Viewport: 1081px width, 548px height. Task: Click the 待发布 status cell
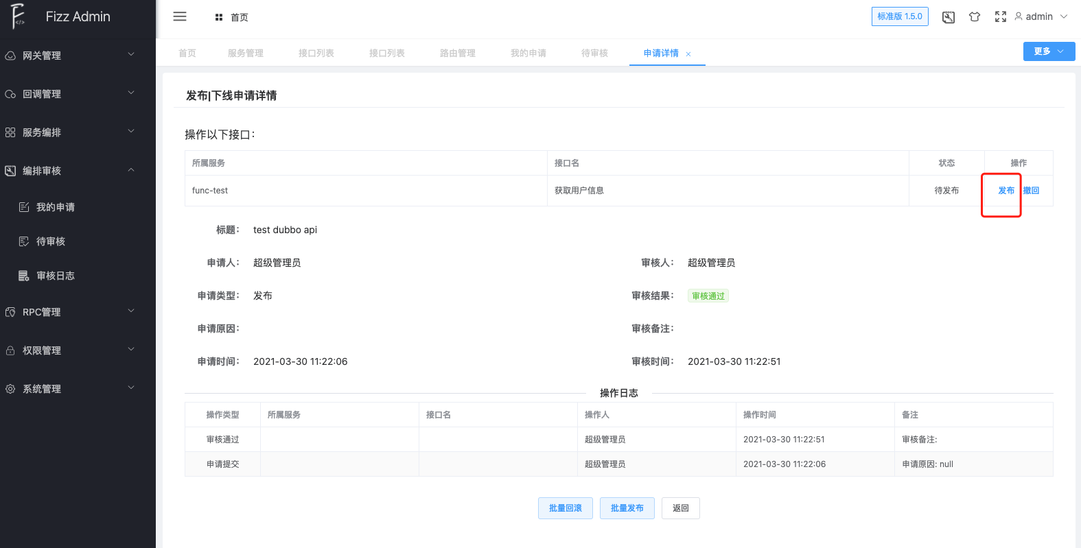tap(946, 191)
